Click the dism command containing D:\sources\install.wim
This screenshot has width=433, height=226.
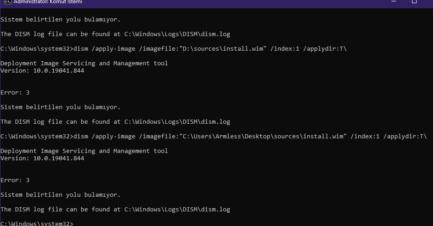173,48
